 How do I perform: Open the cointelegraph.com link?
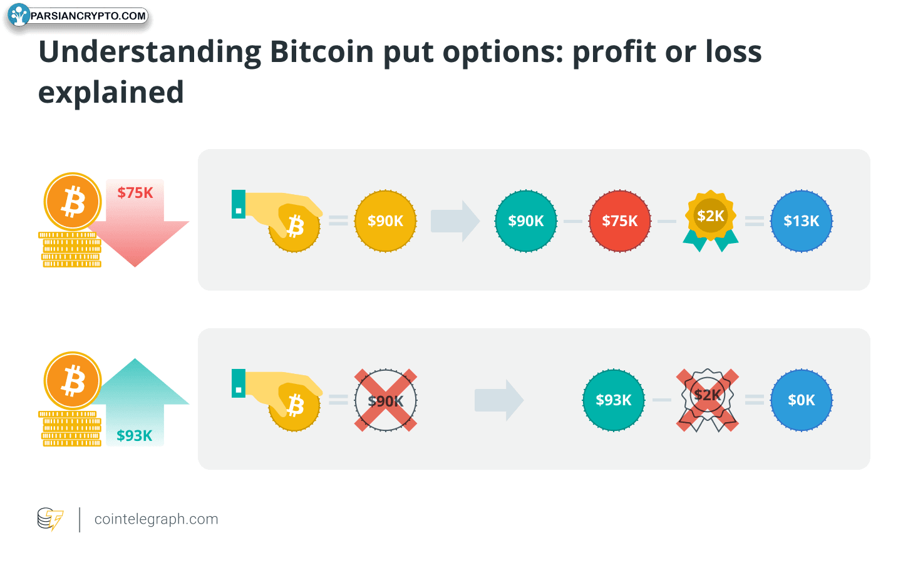point(156,519)
